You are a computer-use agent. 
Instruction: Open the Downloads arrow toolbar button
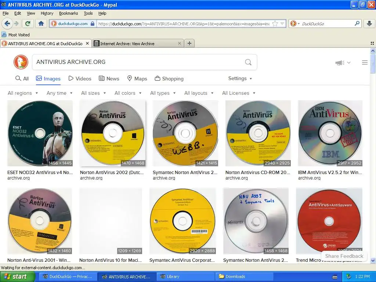click(369, 23)
